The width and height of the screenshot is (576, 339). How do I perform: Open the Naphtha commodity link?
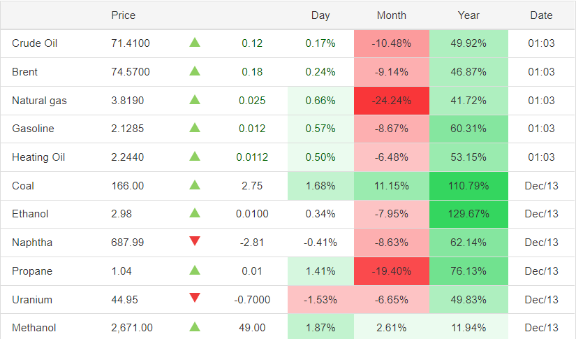pos(32,243)
